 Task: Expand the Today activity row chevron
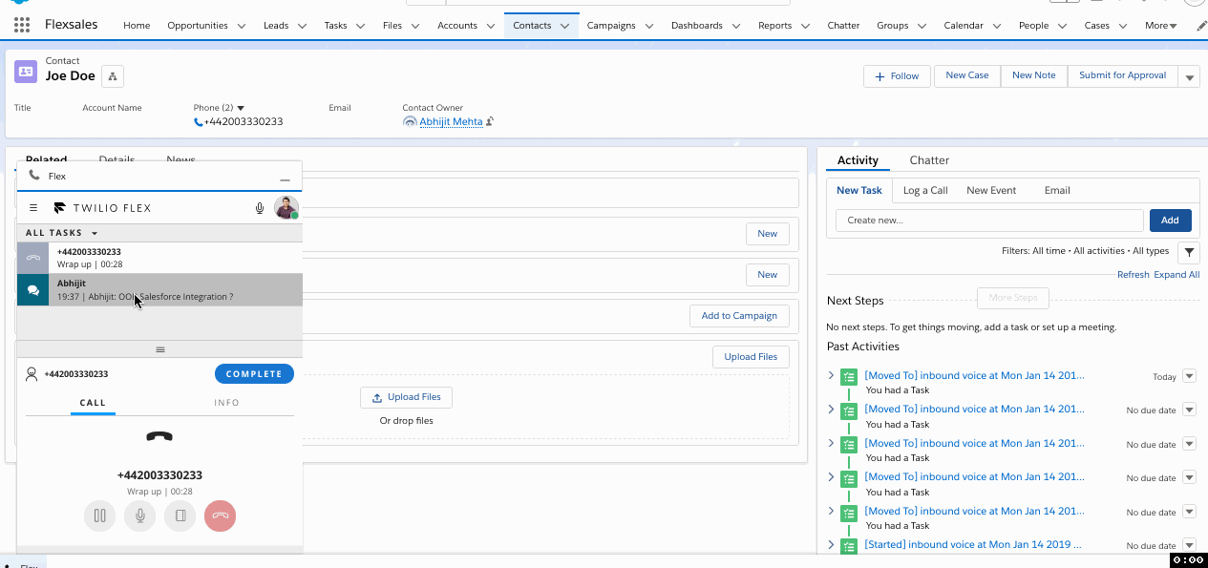(831, 376)
